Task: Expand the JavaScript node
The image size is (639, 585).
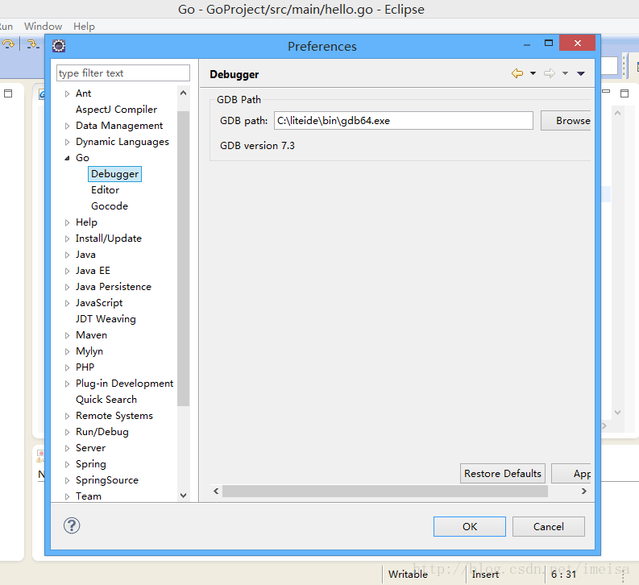Action: point(67,303)
